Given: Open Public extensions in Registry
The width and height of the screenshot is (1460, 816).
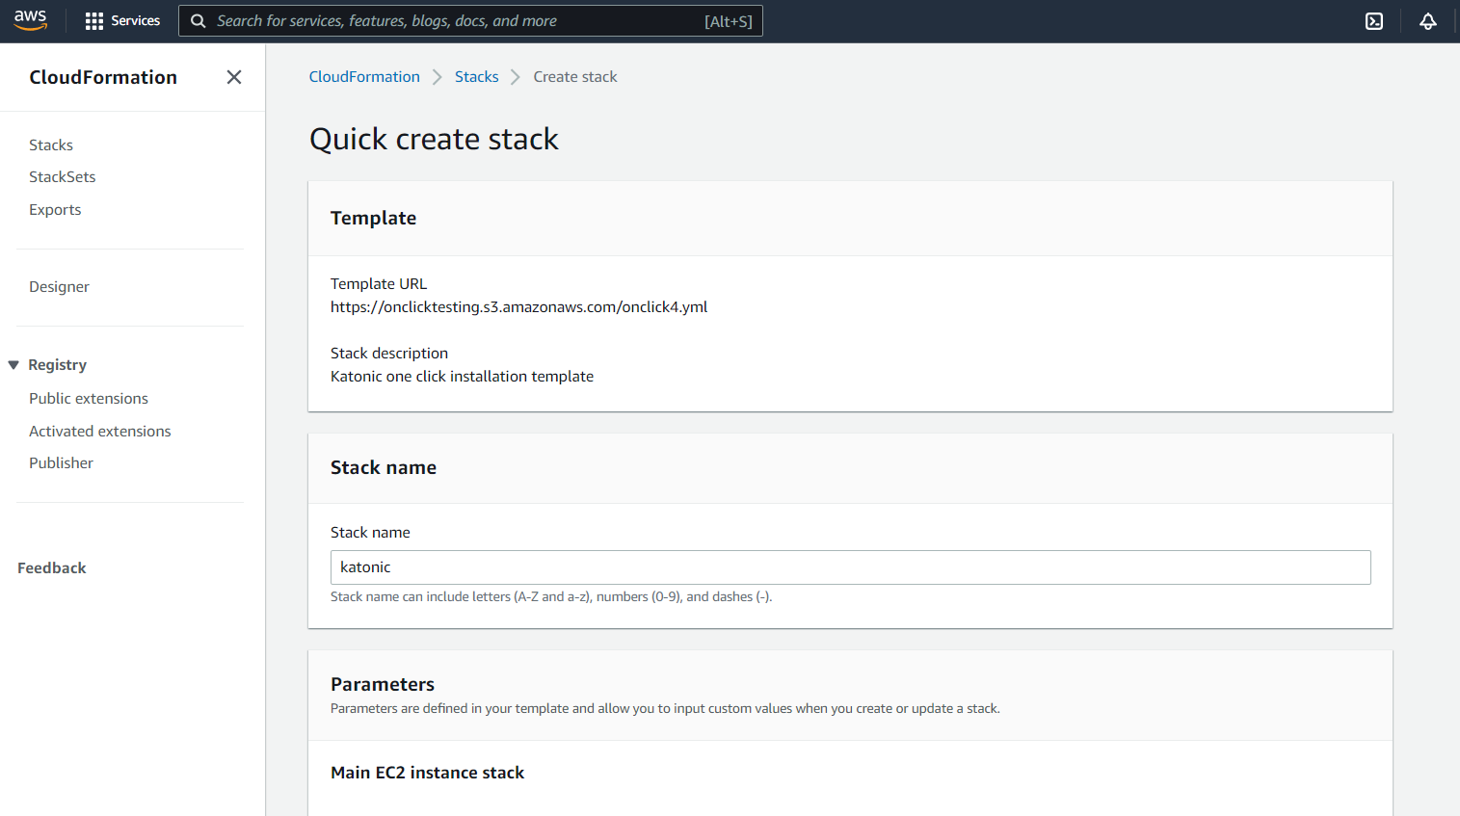Looking at the screenshot, I should tap(89, 399).
